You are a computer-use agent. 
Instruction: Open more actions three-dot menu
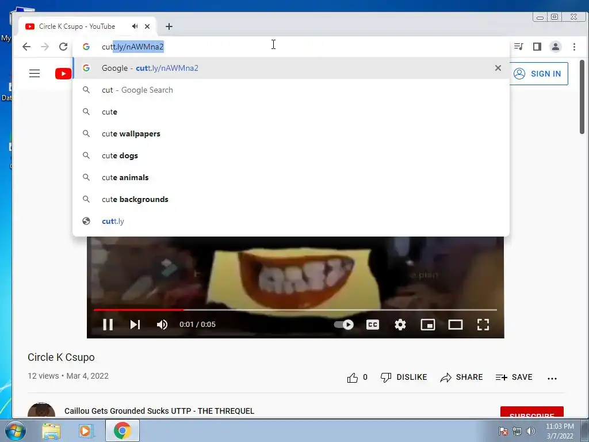[x=552, y=378]
